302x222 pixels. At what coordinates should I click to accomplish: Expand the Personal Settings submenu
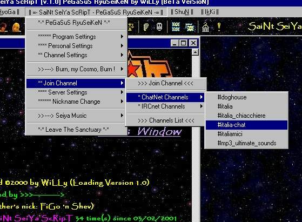pyautogui.click(x=76, y=46)
